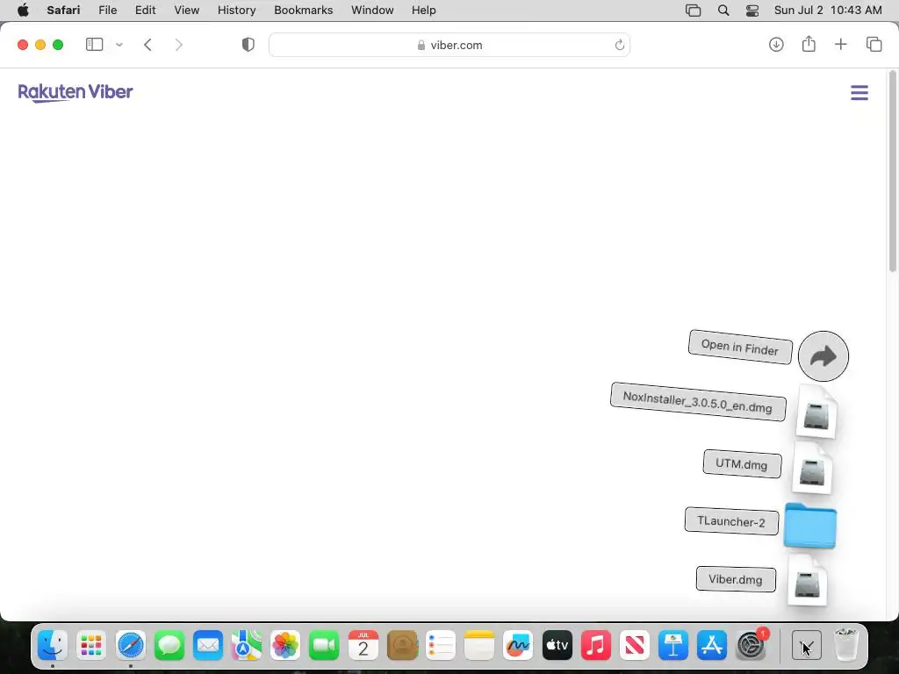Go forward to next page

179,45
